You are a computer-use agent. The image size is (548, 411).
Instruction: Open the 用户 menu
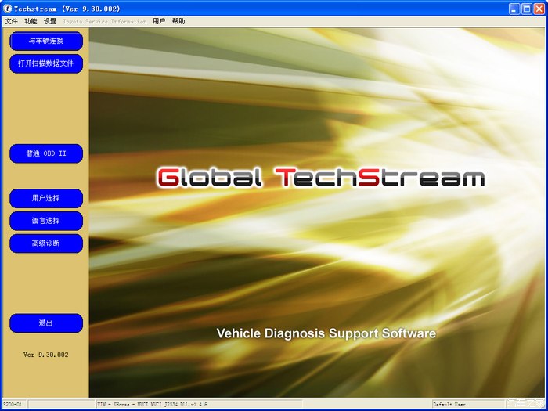click(159, 21)
